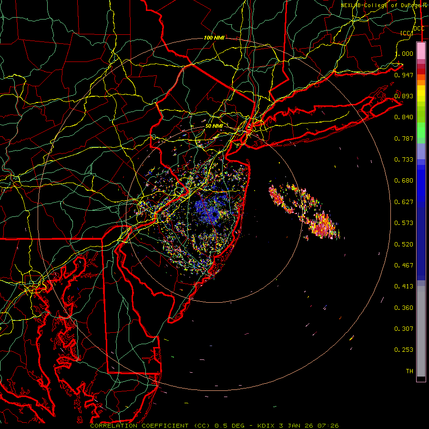Viewport: 429px width, 429px height.
Task: Click the 100 NMI range ring label
Action: [x=214, y=38]
